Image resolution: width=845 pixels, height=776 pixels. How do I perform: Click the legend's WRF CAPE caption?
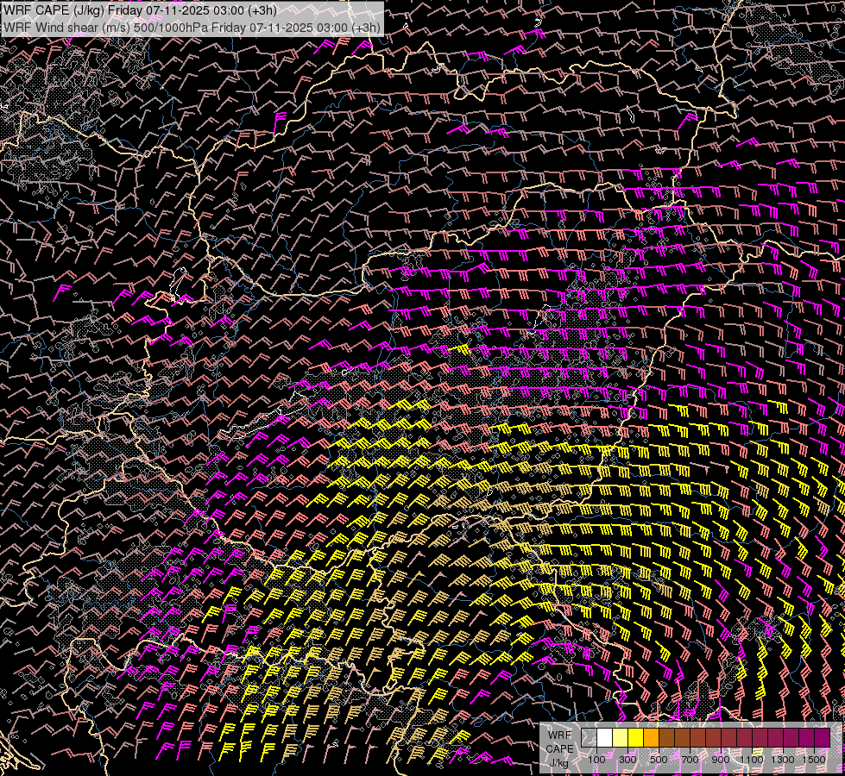point(560,742)
